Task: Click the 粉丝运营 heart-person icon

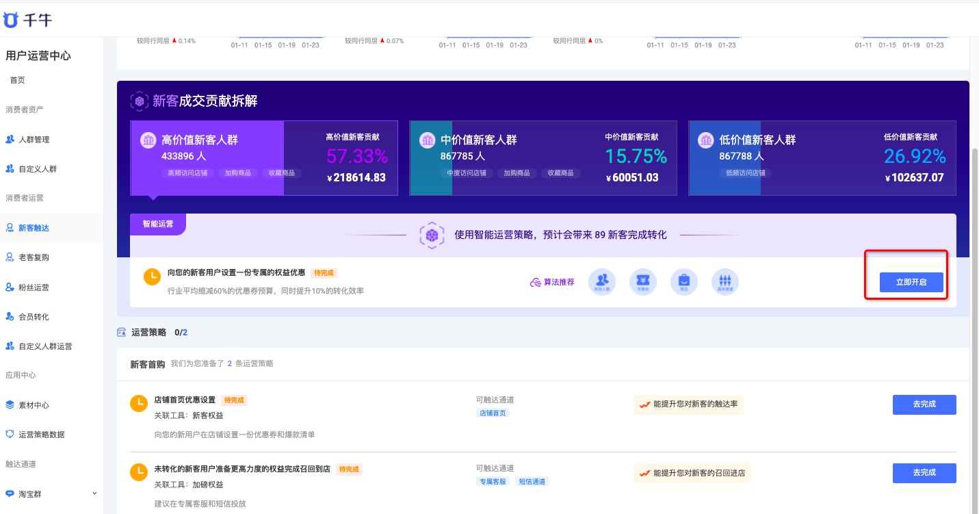Action: click(10, 287)
